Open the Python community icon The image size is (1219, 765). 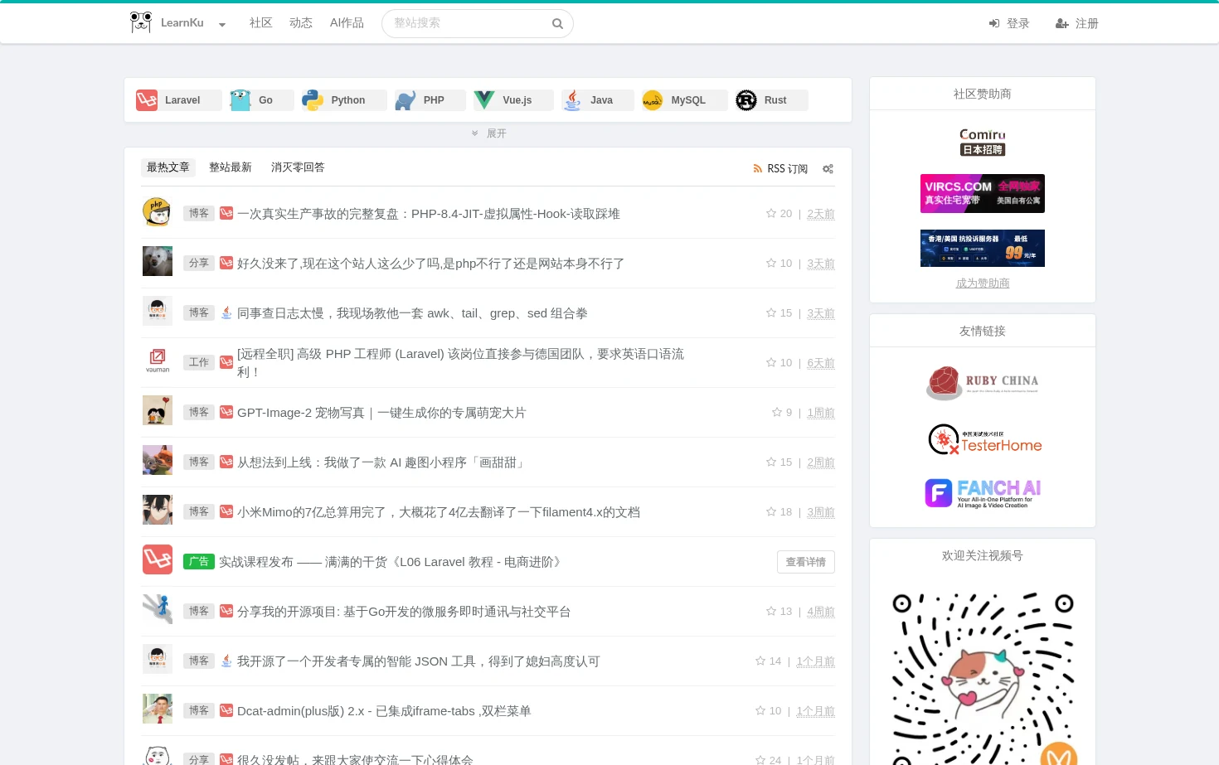(313, 100)
